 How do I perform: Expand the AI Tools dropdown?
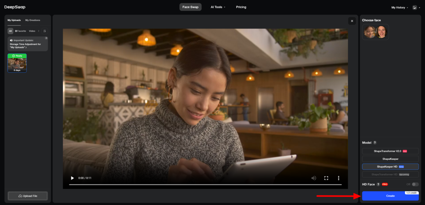[x=217, y=7]
